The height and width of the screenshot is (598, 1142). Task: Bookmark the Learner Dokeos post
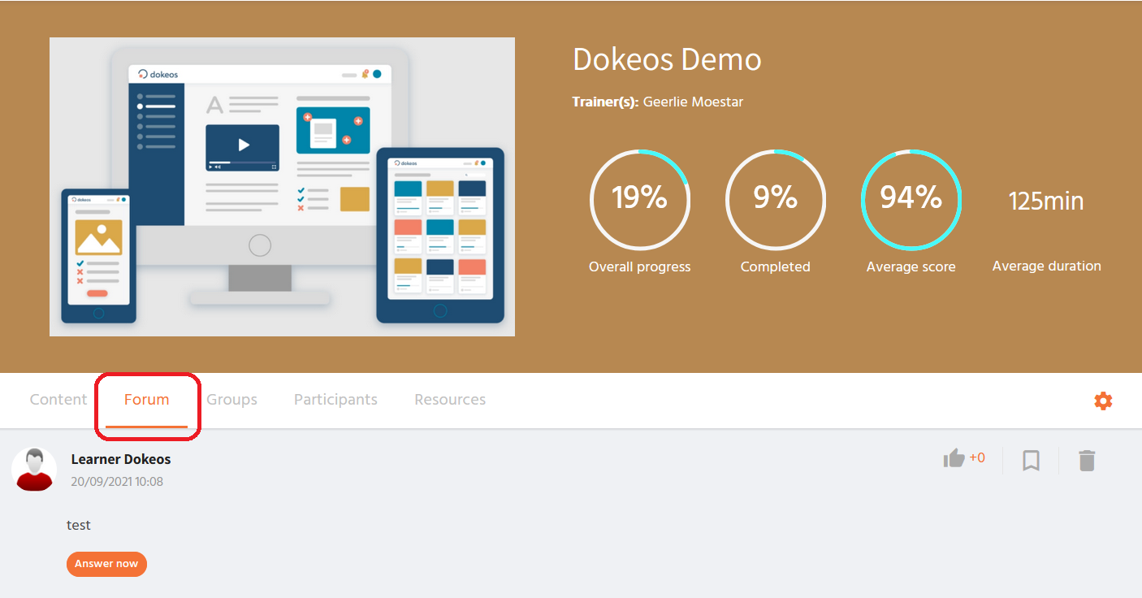click(x=1031, y=461)
